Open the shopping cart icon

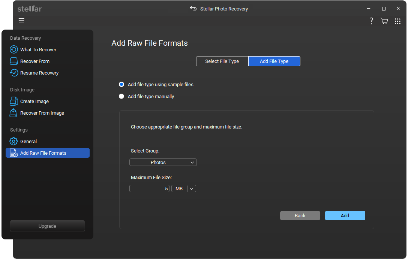384,21
